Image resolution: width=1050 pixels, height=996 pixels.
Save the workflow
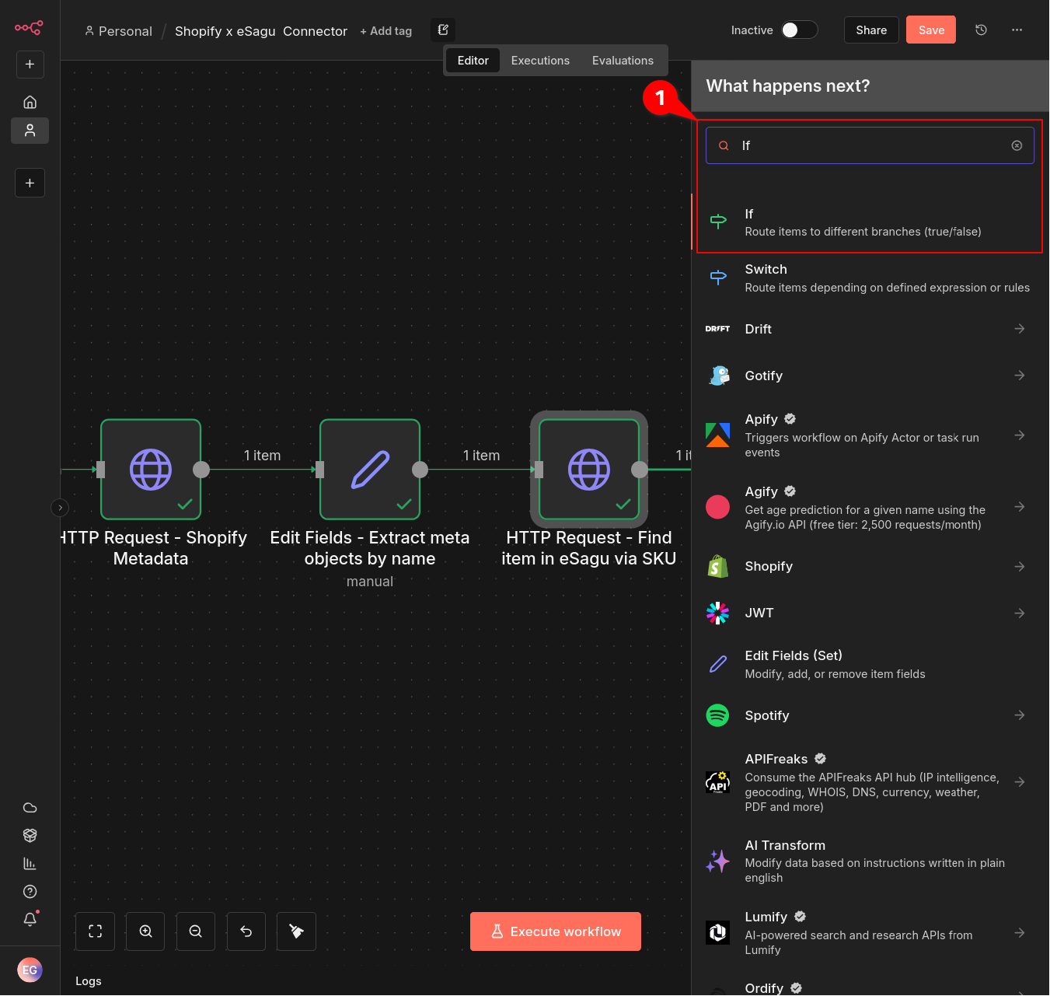tap(931, 30)
